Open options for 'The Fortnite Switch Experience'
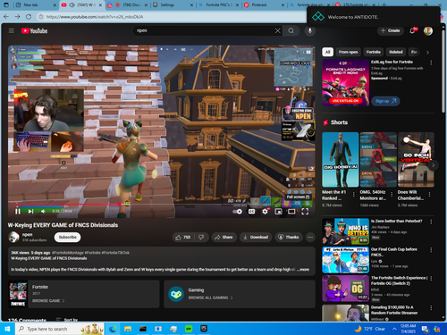Screen dimensions: 447x335 pyautogui.click(x=431, y=279)
